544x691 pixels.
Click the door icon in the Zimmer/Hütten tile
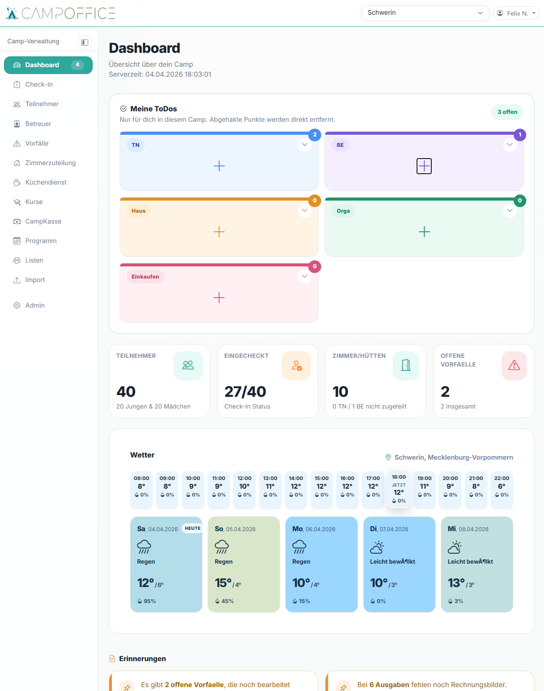click(406, 366)
